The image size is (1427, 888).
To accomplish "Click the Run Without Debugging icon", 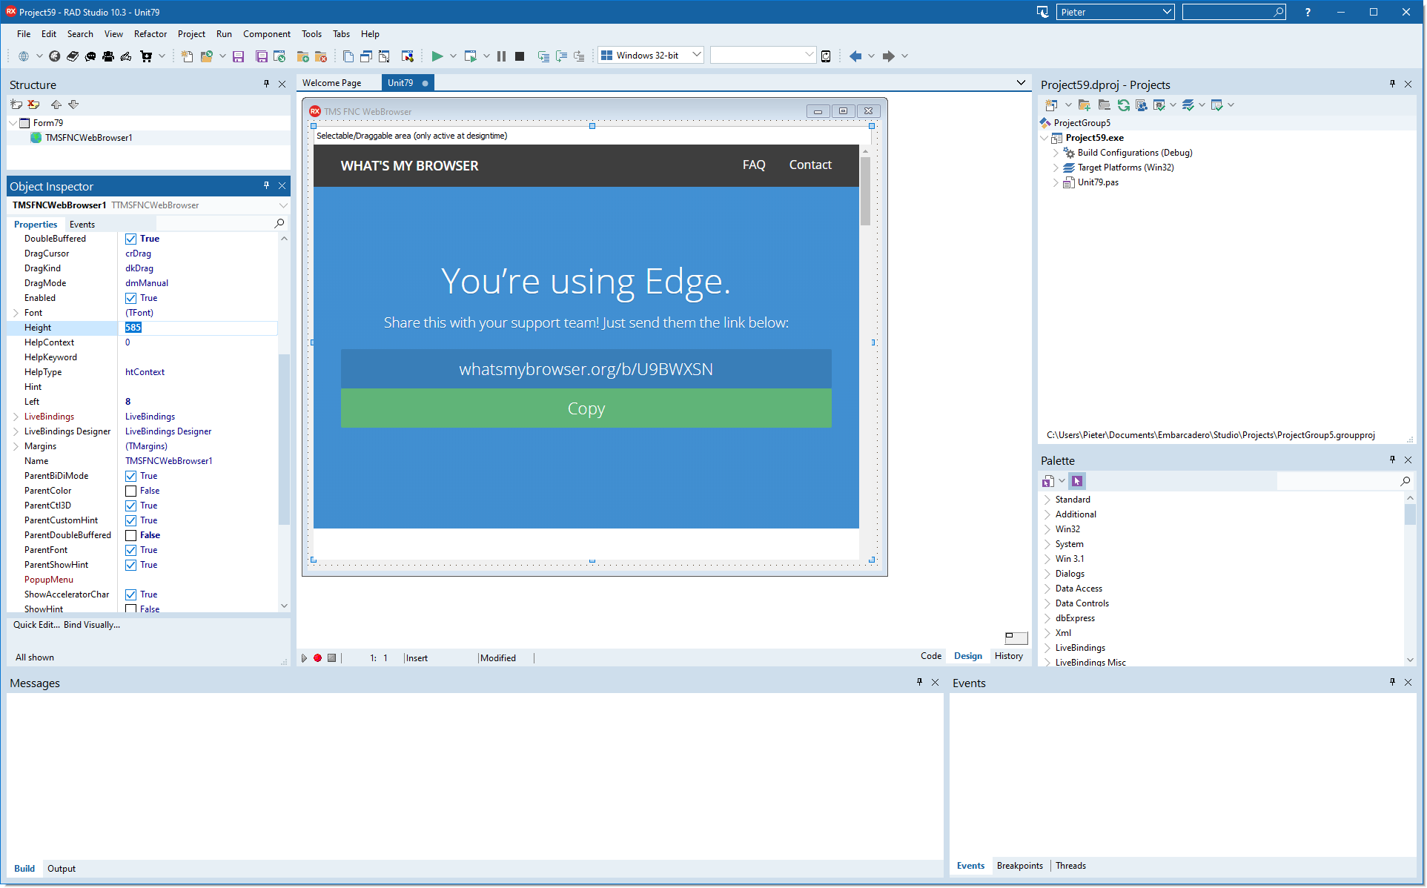I will [470, 56].
